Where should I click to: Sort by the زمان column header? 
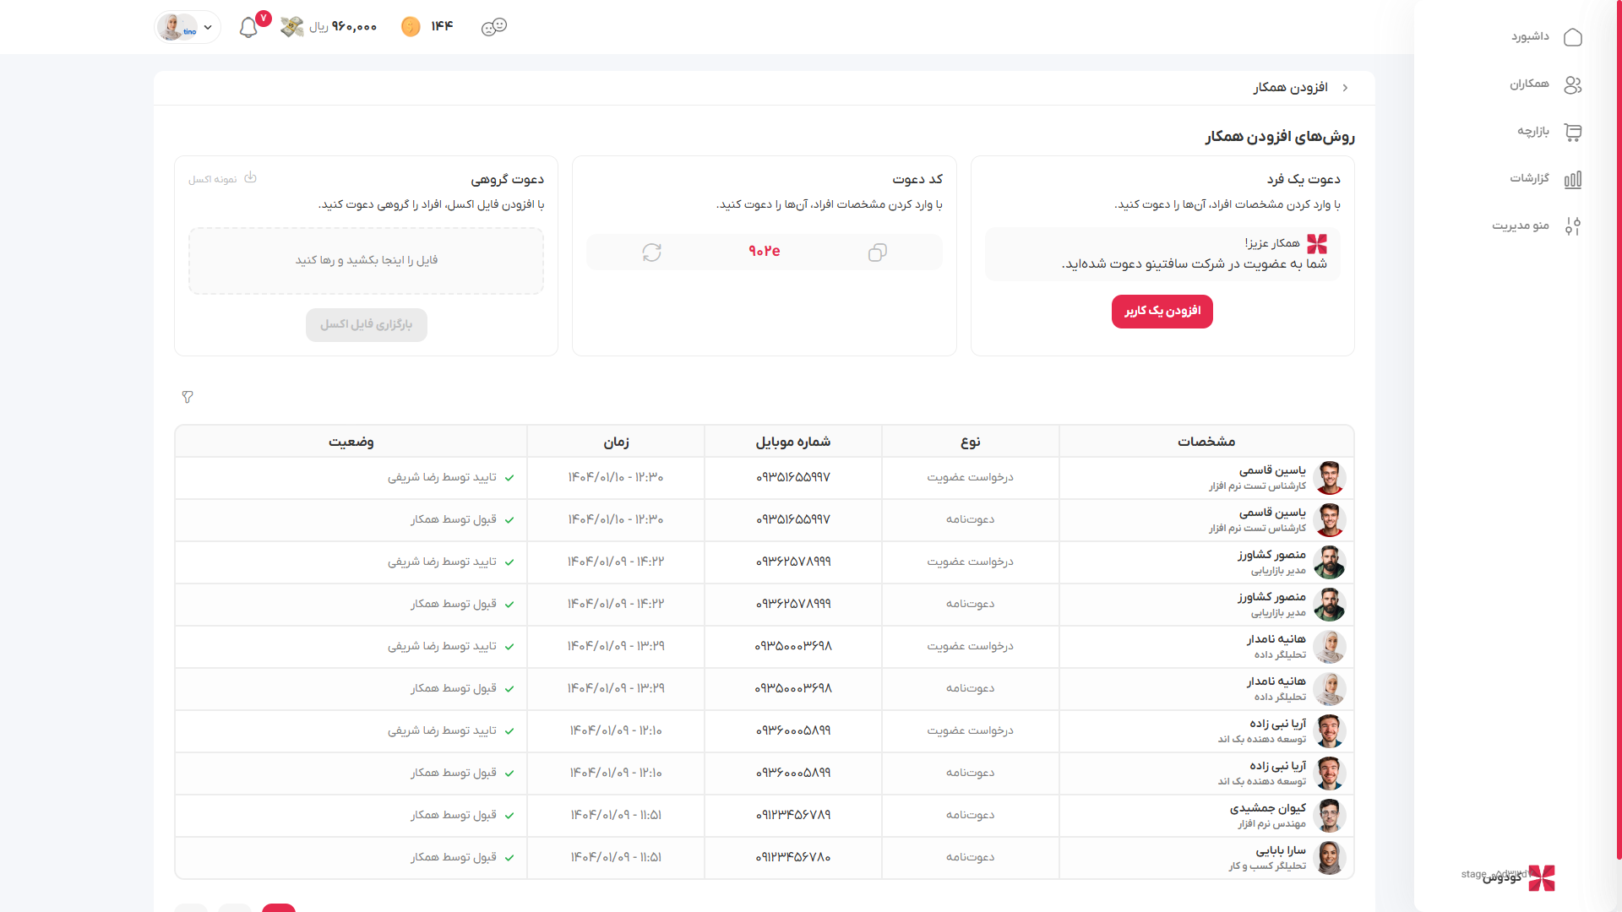click(x=616, y=442)
